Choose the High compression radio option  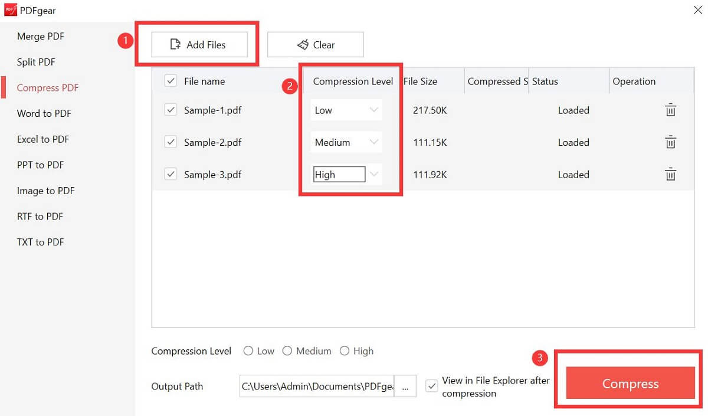click(345, 351)
